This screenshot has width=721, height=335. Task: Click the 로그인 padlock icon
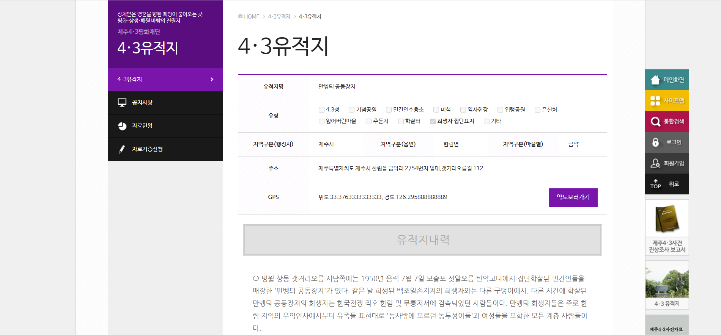tap(655, 142)
